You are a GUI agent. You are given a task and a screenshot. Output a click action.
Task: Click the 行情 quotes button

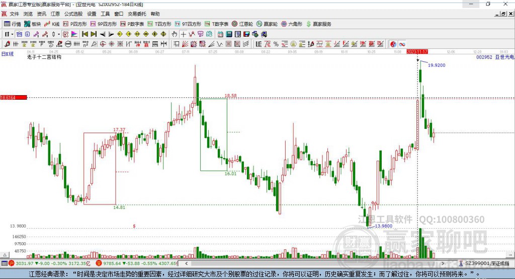tap(13, 24)
